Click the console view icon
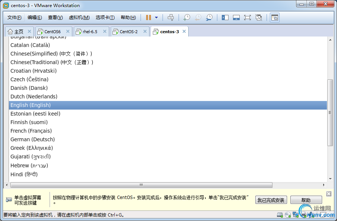Viewport: 337px width, 221px height. pos(275,18)
